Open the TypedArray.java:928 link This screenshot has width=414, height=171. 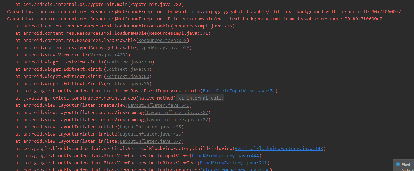coord(164,48)
